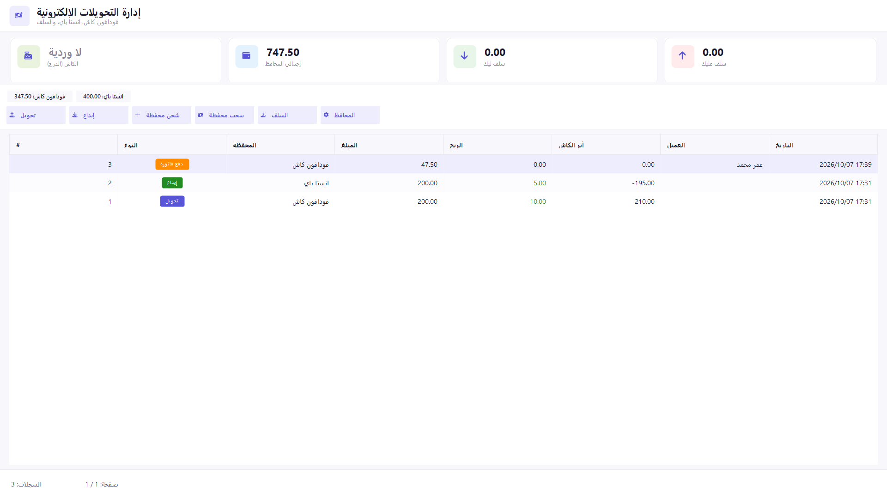Sort by the المحفظة column header
Screen dimensions: 887x499
280,145
